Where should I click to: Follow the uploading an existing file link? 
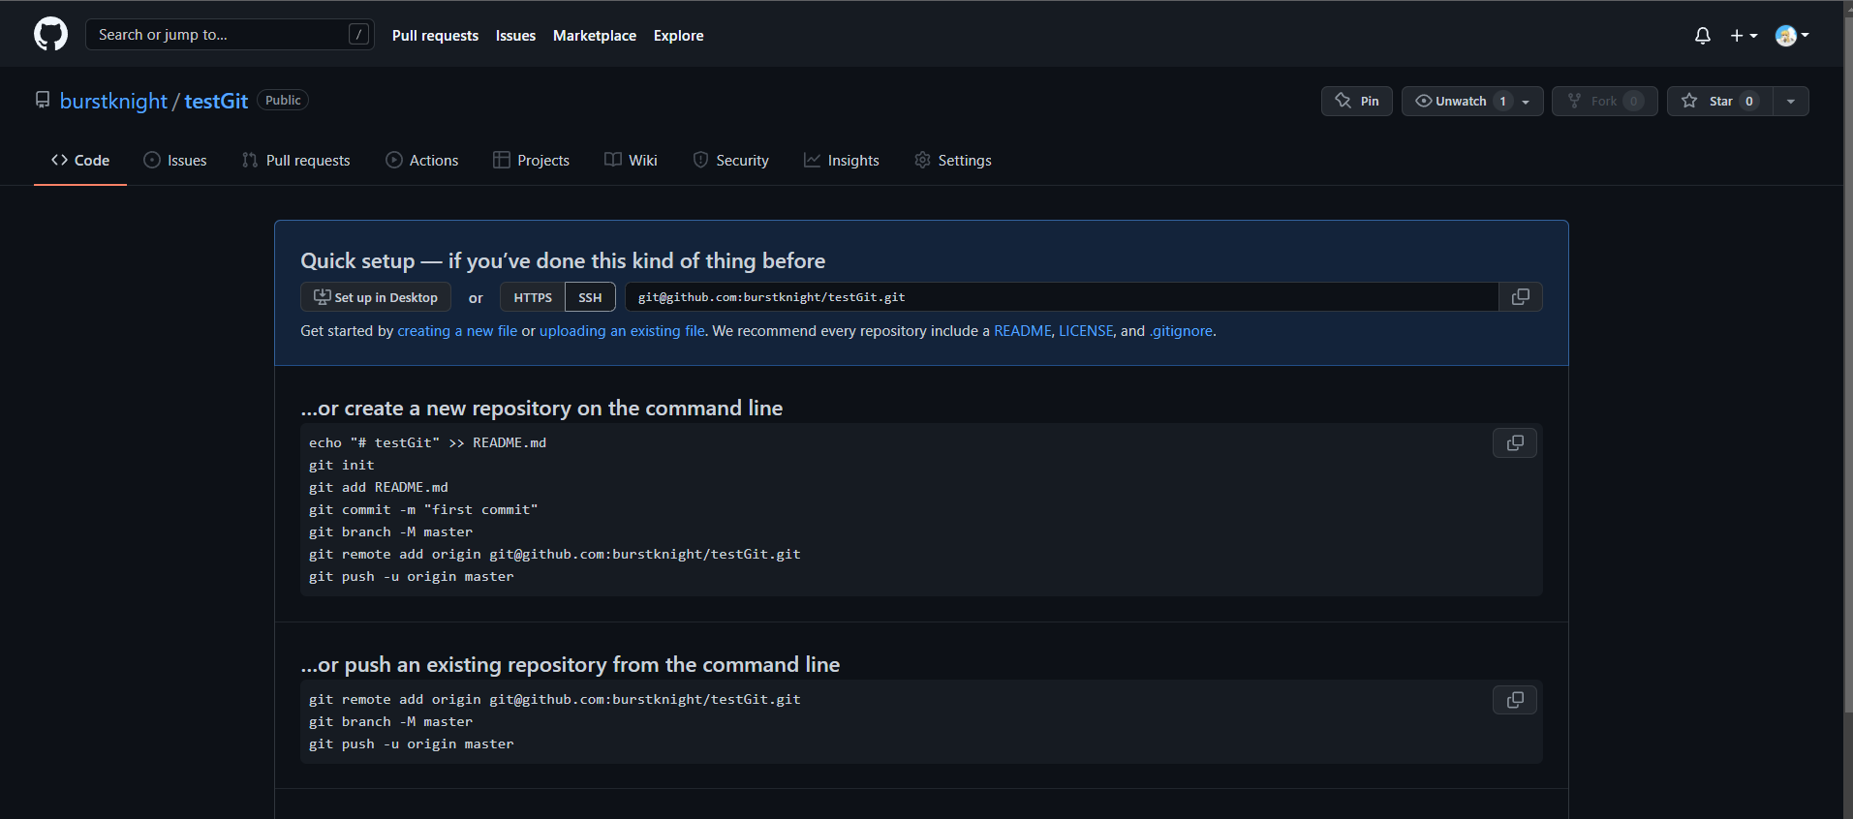[x=622, y=331]
